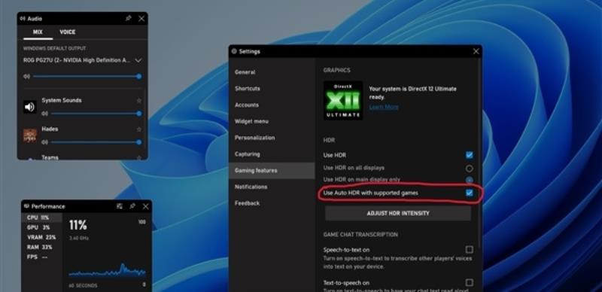Open Performance widget options icon
602x292 pixels.
tap(120, 206)
